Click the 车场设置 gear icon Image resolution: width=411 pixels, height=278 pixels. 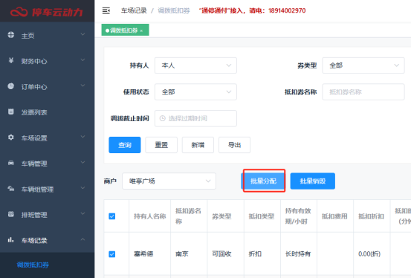[x=10, y=138]
